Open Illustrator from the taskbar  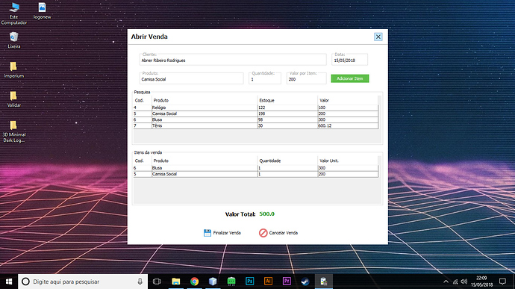[269, 281]
